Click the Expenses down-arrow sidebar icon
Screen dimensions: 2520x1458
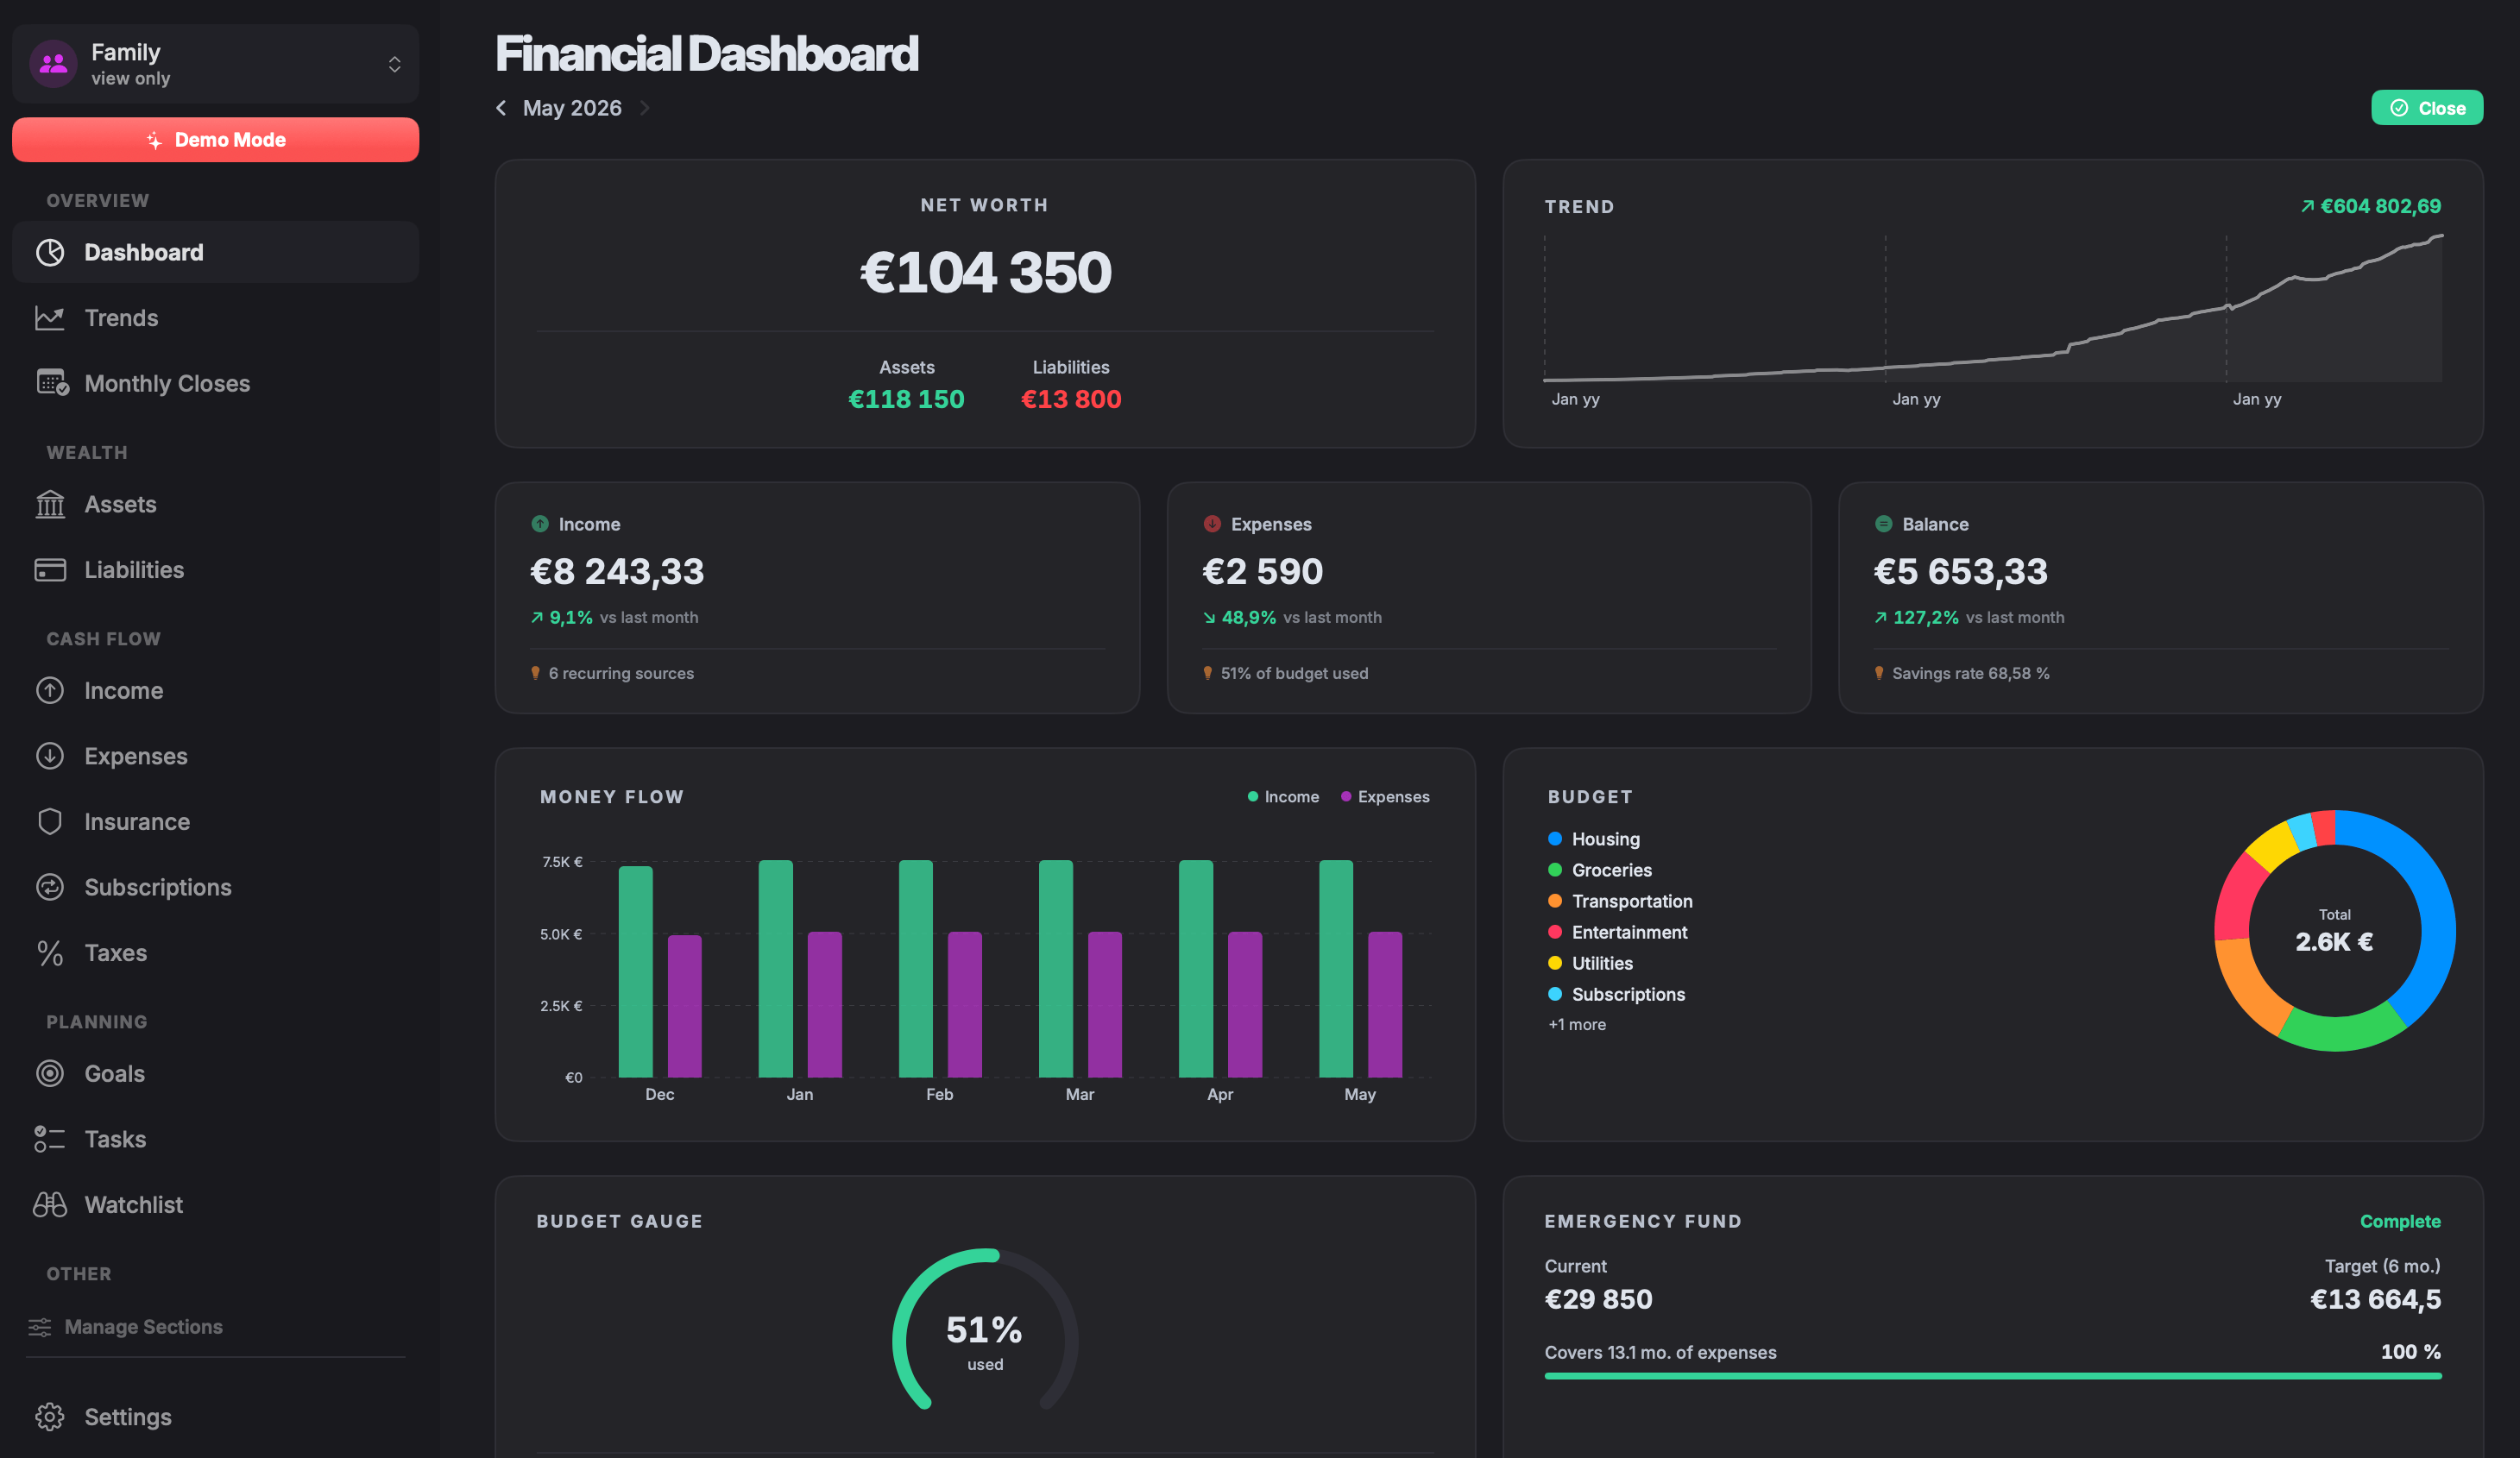pyautogui.click(x=50, y=756)
